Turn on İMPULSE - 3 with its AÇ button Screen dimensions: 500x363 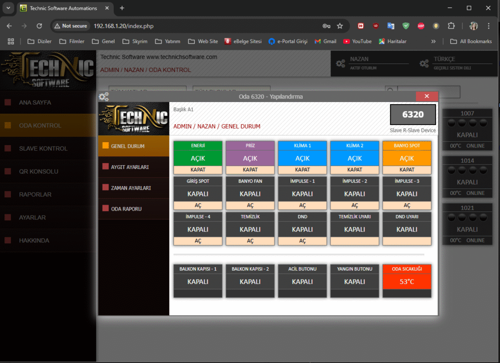coord(407,205)
